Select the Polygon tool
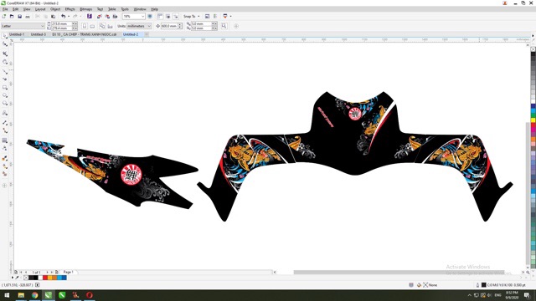This screenshot has width=536, height=301. 5,104
